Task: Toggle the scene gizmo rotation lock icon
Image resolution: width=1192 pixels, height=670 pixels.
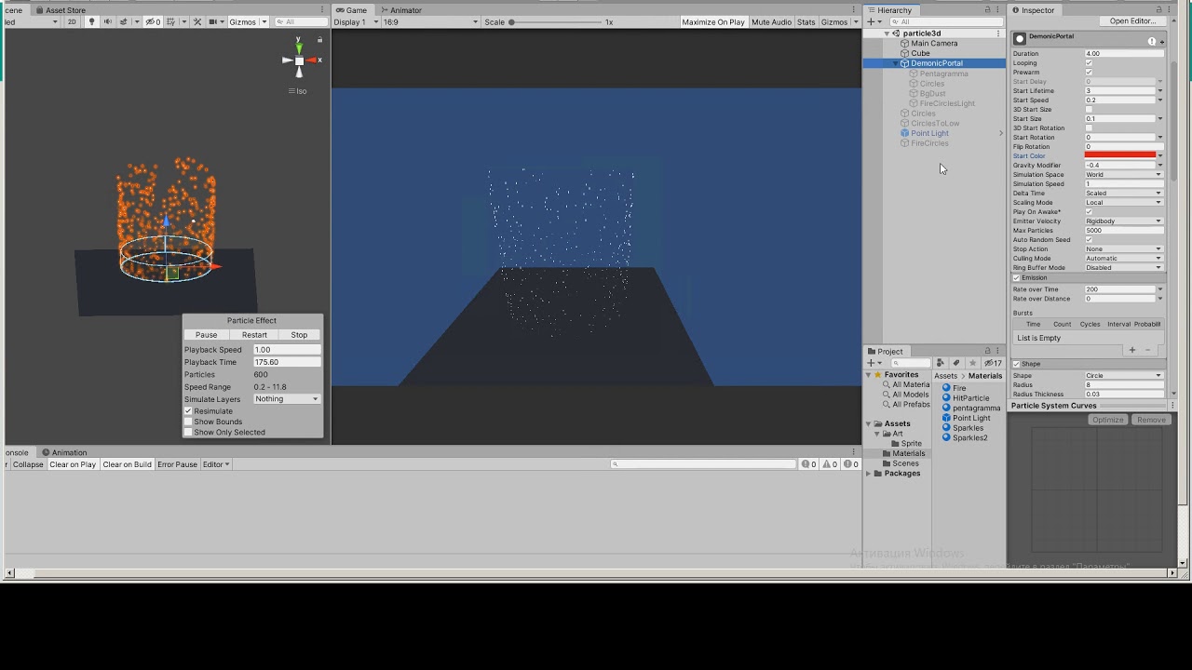Action: 319,40
